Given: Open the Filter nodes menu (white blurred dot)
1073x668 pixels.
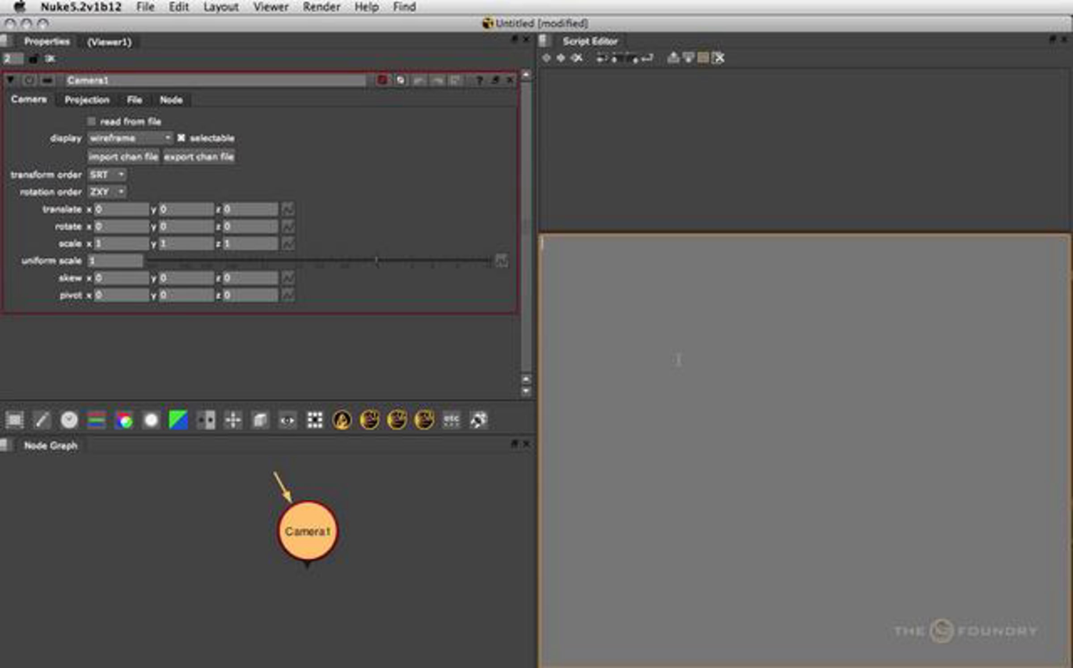Looking at the screenshot, I should point(151,420).
